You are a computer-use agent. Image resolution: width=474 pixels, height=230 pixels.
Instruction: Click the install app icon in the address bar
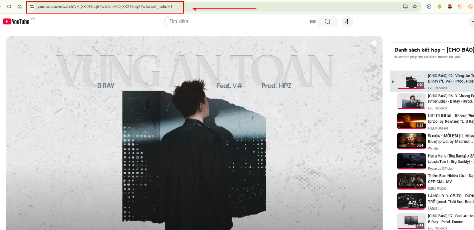406,6
